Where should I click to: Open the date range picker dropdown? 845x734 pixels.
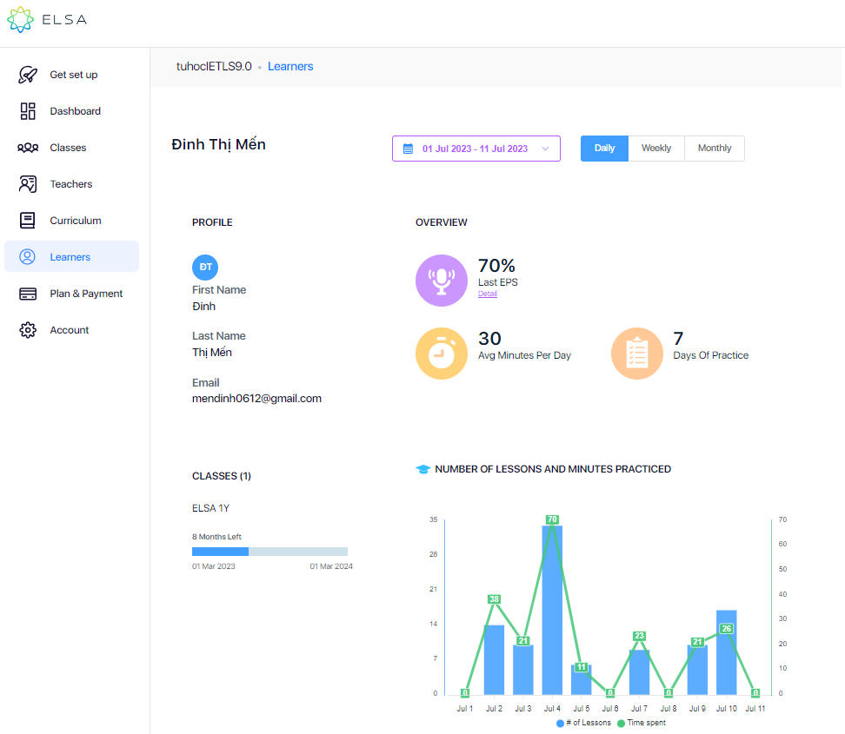pos(476,149)
